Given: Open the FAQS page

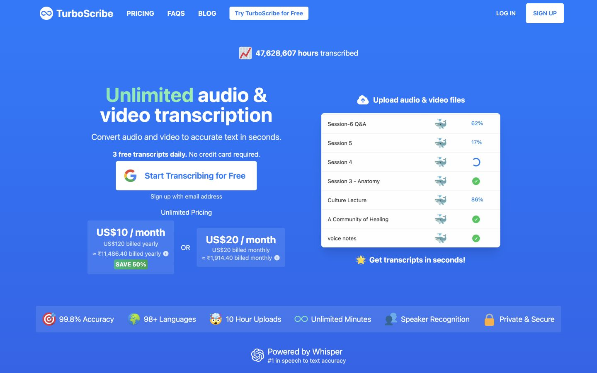Looking at the screenshot, I should click(176, 13).
